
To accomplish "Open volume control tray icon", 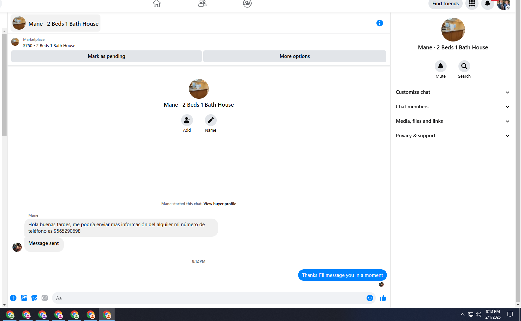I will [479, 315].
